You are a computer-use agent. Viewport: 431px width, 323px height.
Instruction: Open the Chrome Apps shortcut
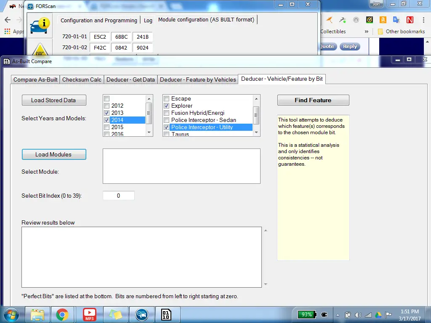pyautogui.click(x=14, y=31)
